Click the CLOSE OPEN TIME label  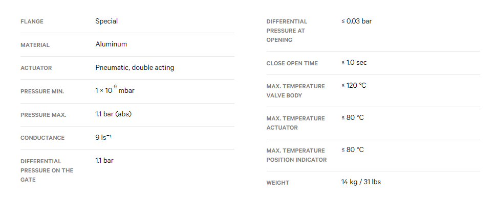(292, 63)
